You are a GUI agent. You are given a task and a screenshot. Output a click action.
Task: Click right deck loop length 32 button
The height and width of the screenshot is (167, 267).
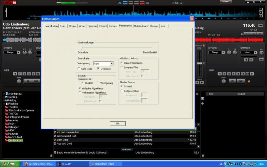pyautogui.click(x=247, y=74)
